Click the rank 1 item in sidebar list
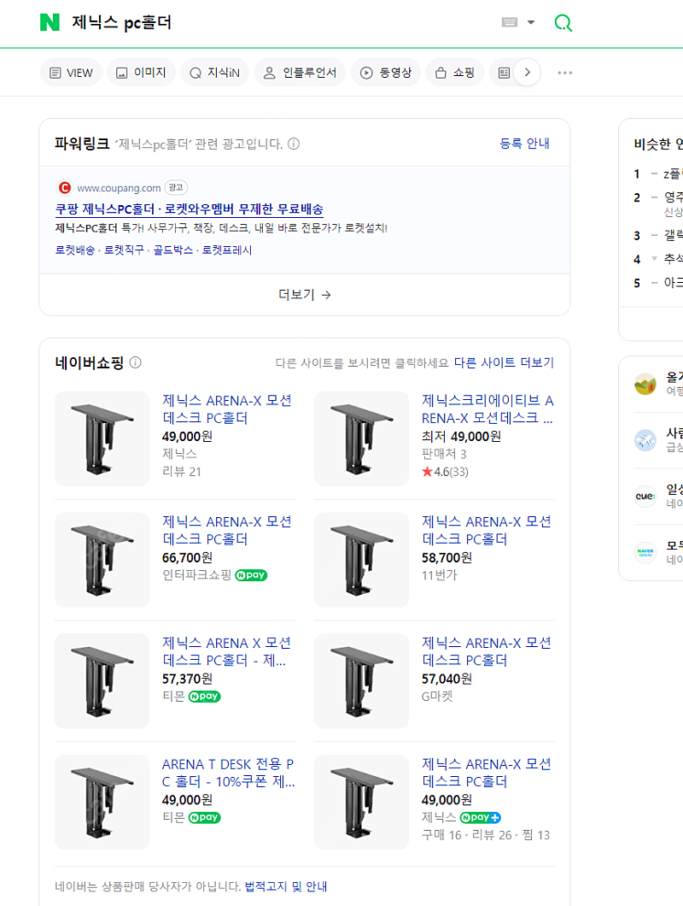683x906 pixels. (x=658, y=174)
